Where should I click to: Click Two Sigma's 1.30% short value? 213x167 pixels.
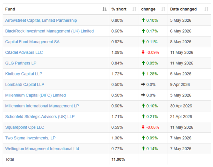[x=117, y=138]
